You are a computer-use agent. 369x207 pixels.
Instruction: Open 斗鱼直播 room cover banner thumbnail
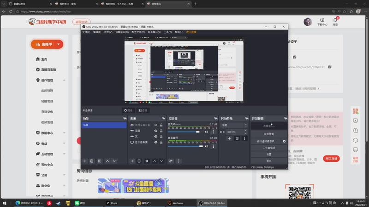coord(133,186)
